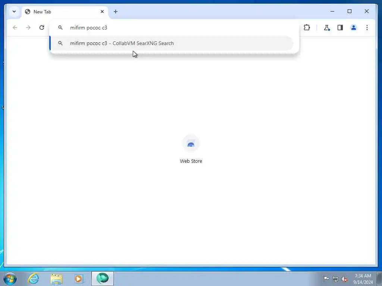Open the Chrome Labs flask icon

click(327, 28)
